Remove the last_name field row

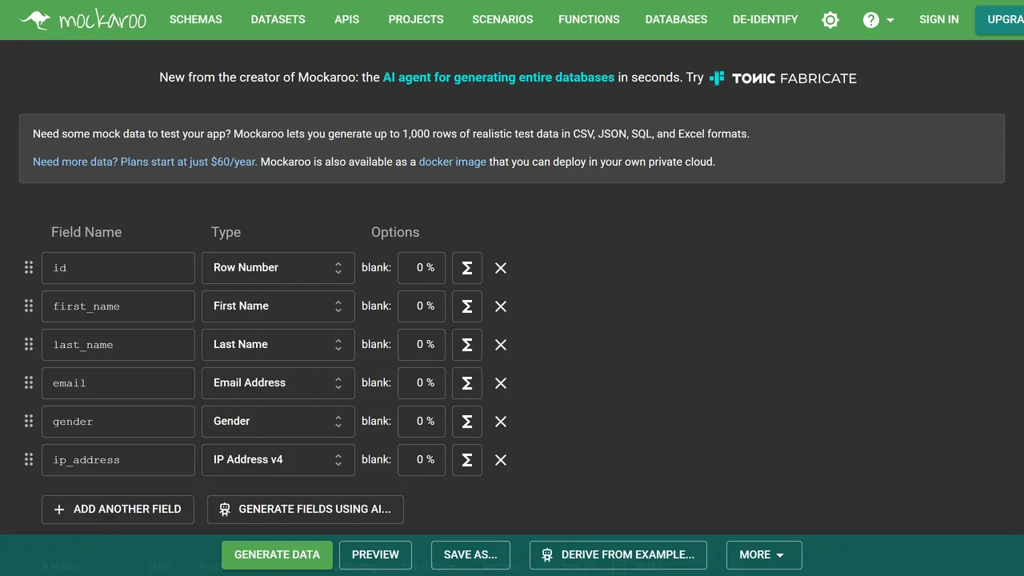pos(501,345)
